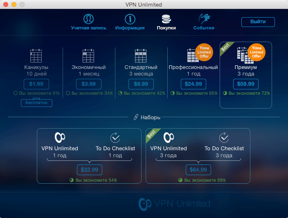Buy Премиум plan for $59.99

tap(246, 84)
